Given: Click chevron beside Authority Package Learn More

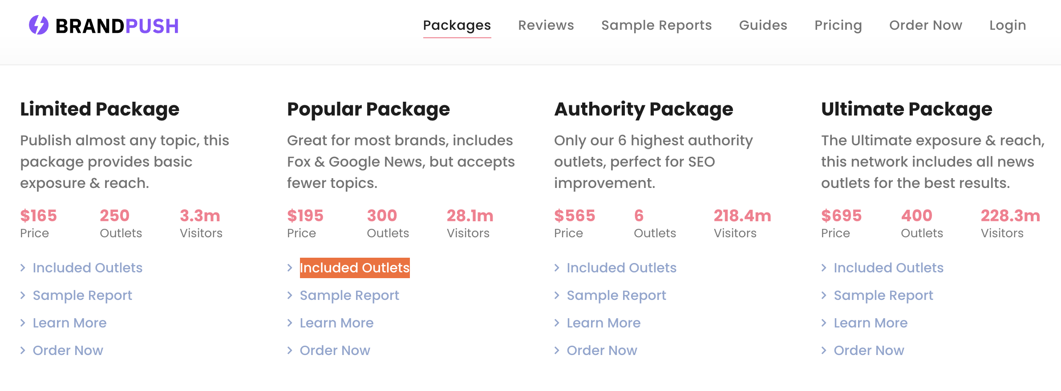Looking at the screenshot, I should click(557, 323).
